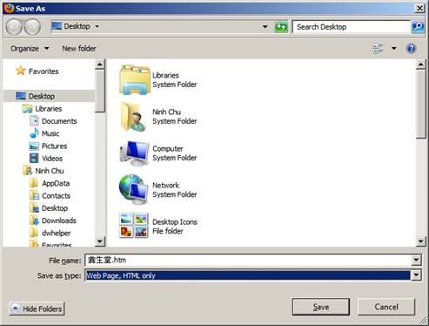Collapse the pane with Hide Folders
The width and height of the screenshot is (429, 326).
(x=37, y=309)
